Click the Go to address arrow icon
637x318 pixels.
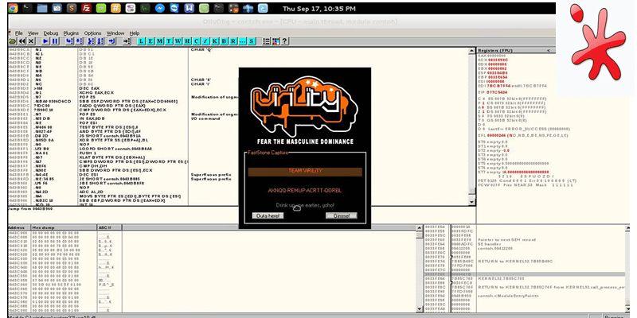tap(127, 41)
